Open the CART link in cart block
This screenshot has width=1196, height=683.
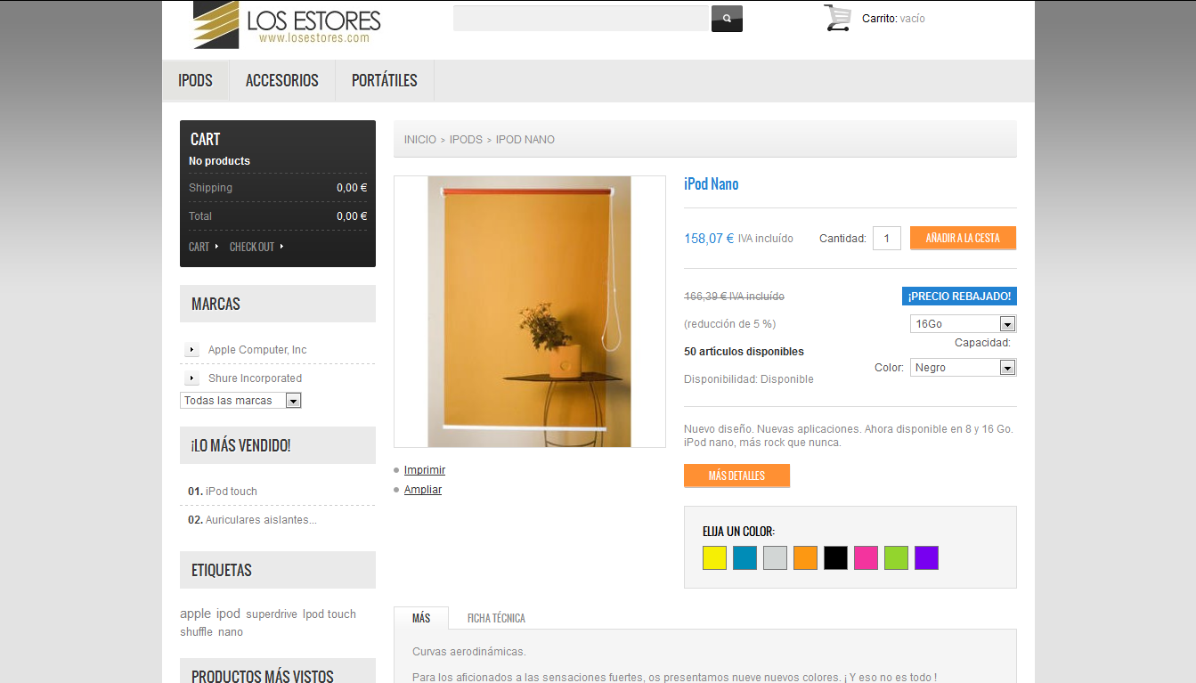[x=199, y=247]
